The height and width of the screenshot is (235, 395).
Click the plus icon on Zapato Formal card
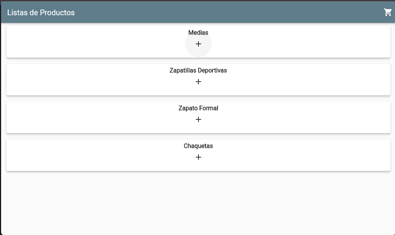[x=198, y=119]
